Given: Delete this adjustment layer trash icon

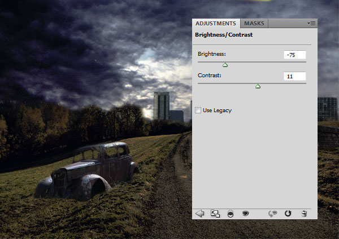Looking at the screenshot, I should point(304,214).
